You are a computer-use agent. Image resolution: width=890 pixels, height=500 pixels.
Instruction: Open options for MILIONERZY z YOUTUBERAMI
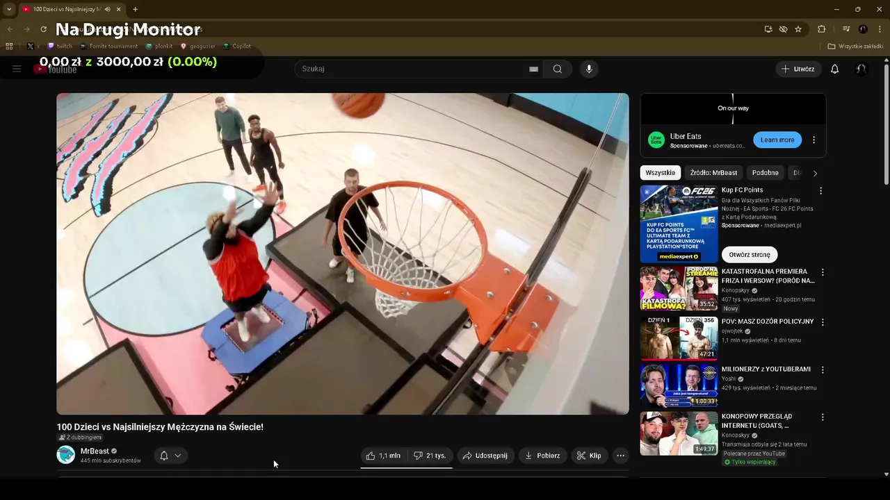click(x=823, y=370)
